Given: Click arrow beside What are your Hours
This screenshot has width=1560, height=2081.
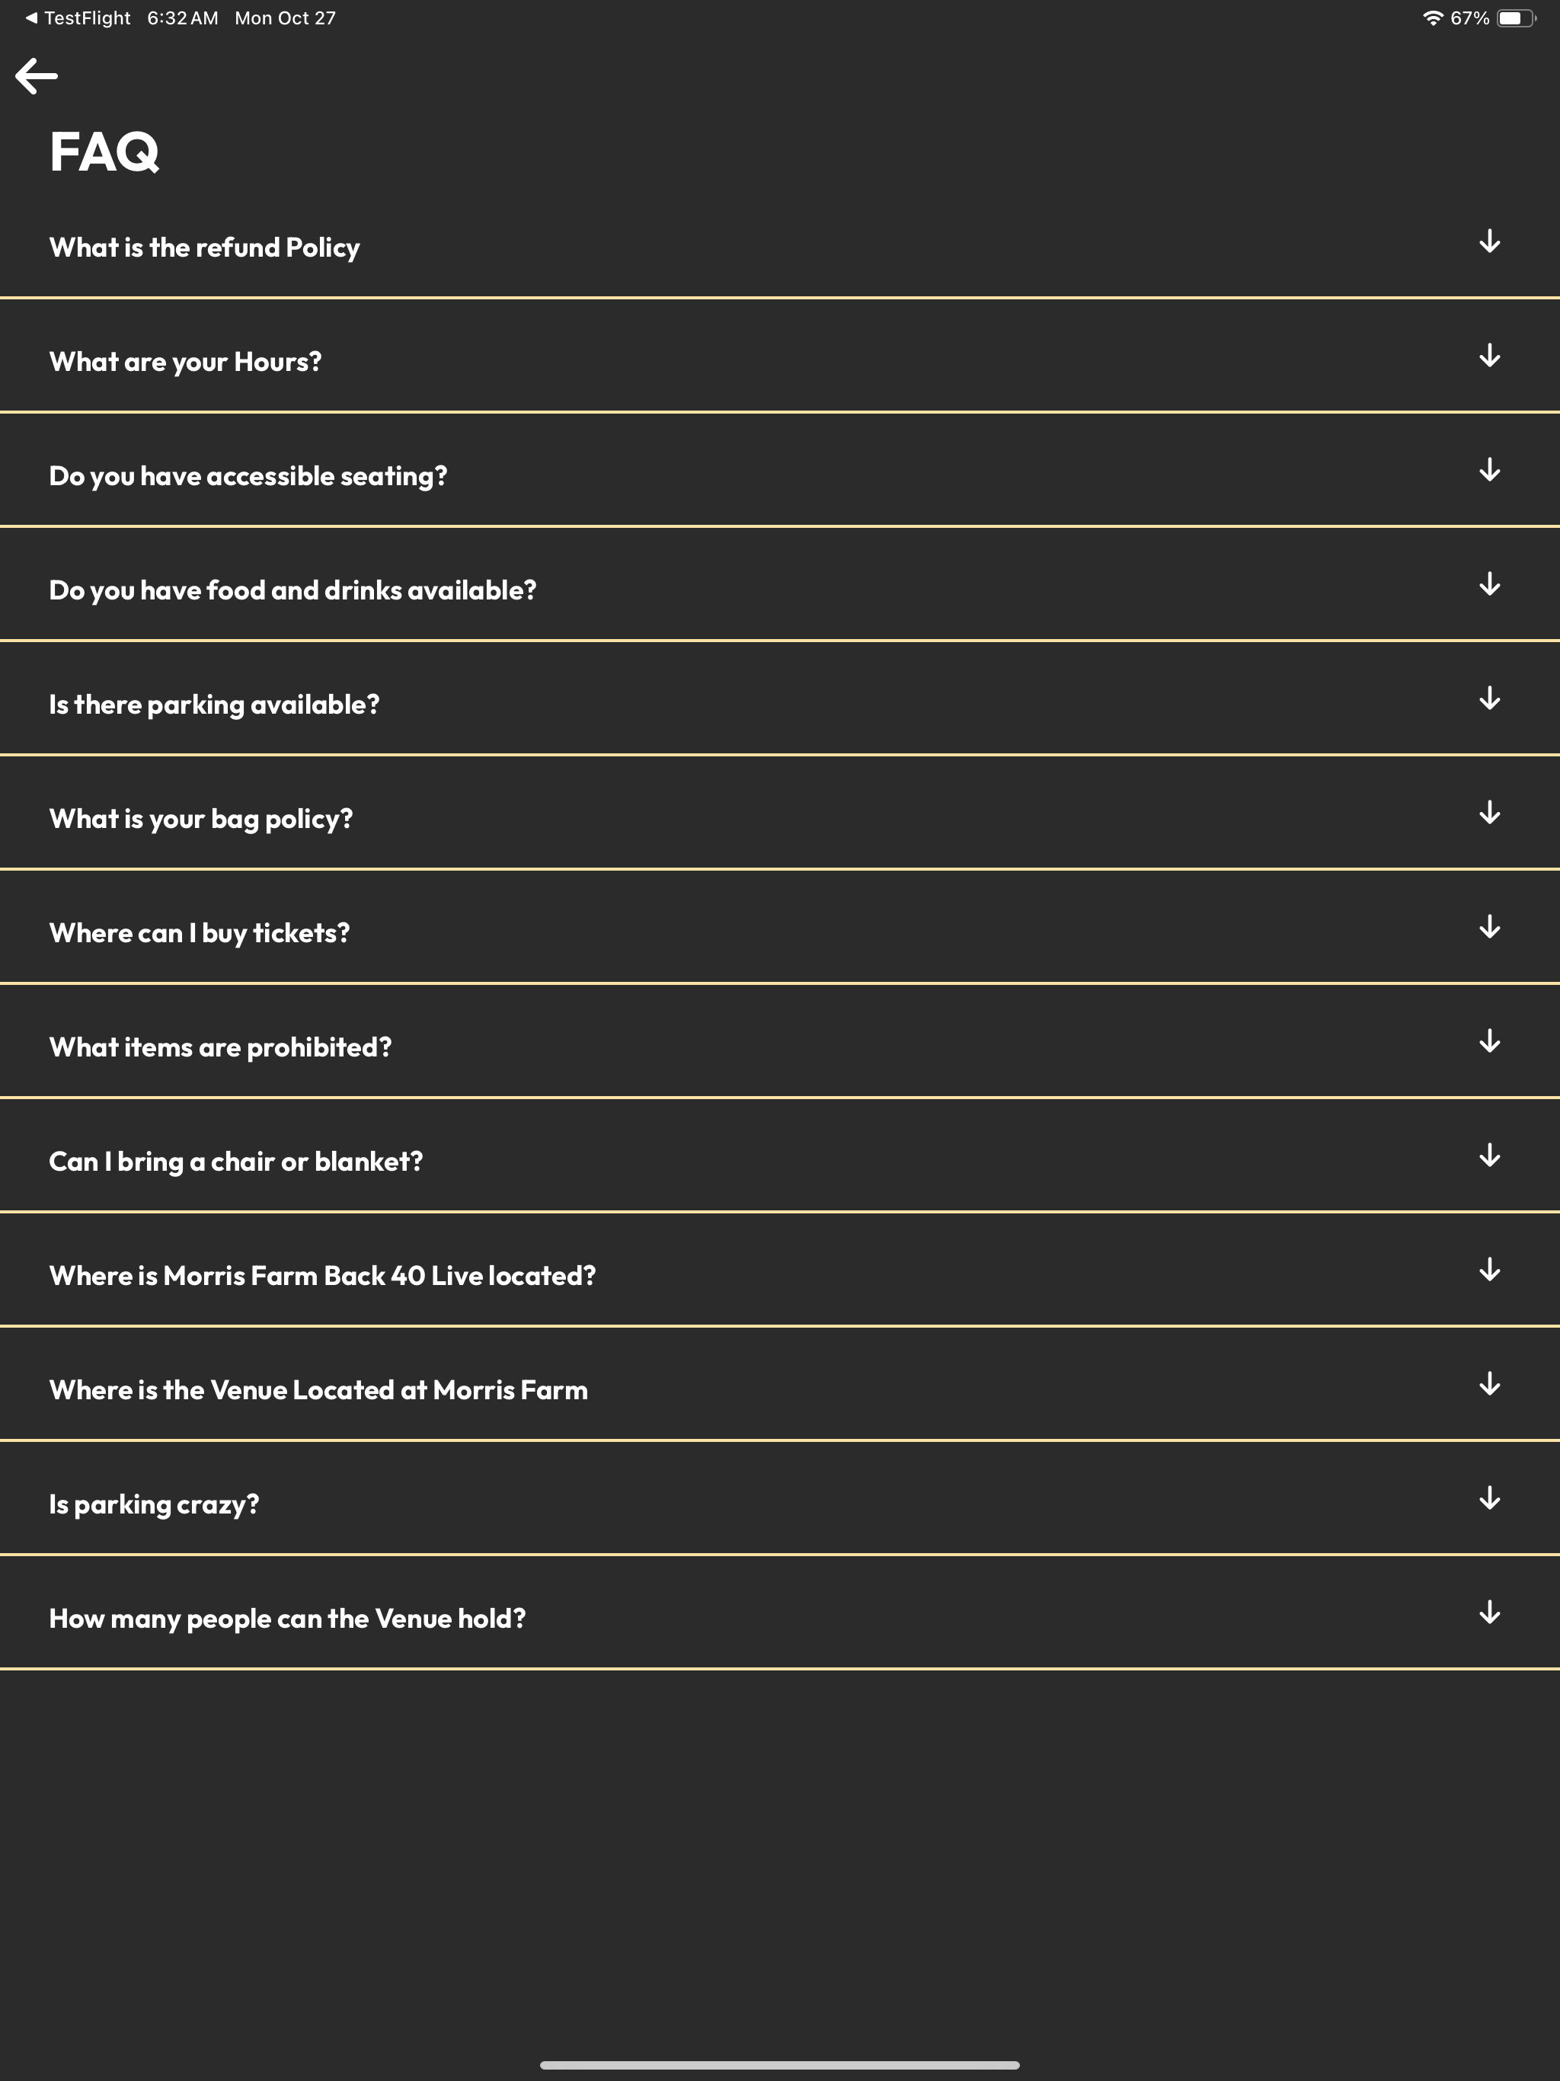Looking at the screenshot, I should pos(1489,356).
